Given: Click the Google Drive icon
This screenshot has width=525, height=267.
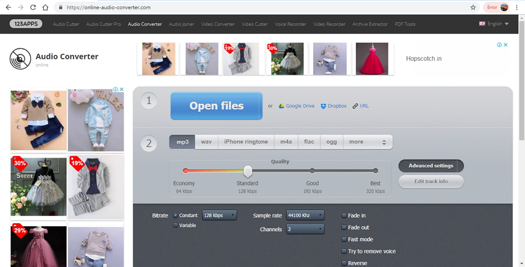Looking at the screenshot, I should click(x=282, y=106).
